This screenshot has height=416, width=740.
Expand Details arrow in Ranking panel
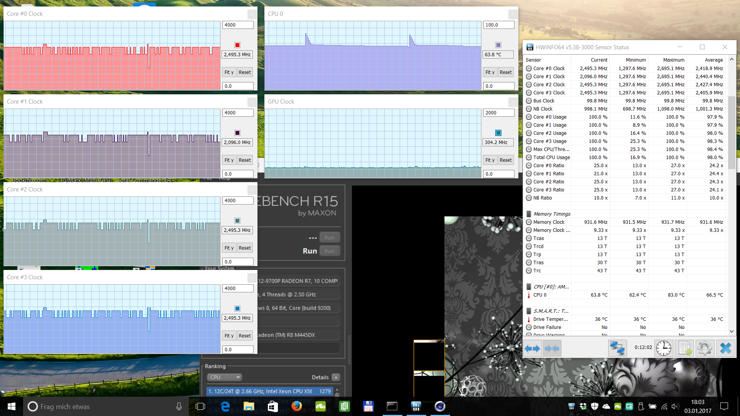(336, 377)
